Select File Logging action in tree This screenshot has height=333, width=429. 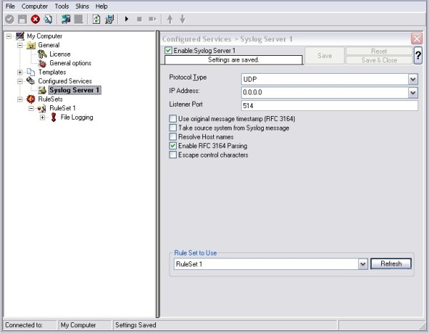[77, 117]
